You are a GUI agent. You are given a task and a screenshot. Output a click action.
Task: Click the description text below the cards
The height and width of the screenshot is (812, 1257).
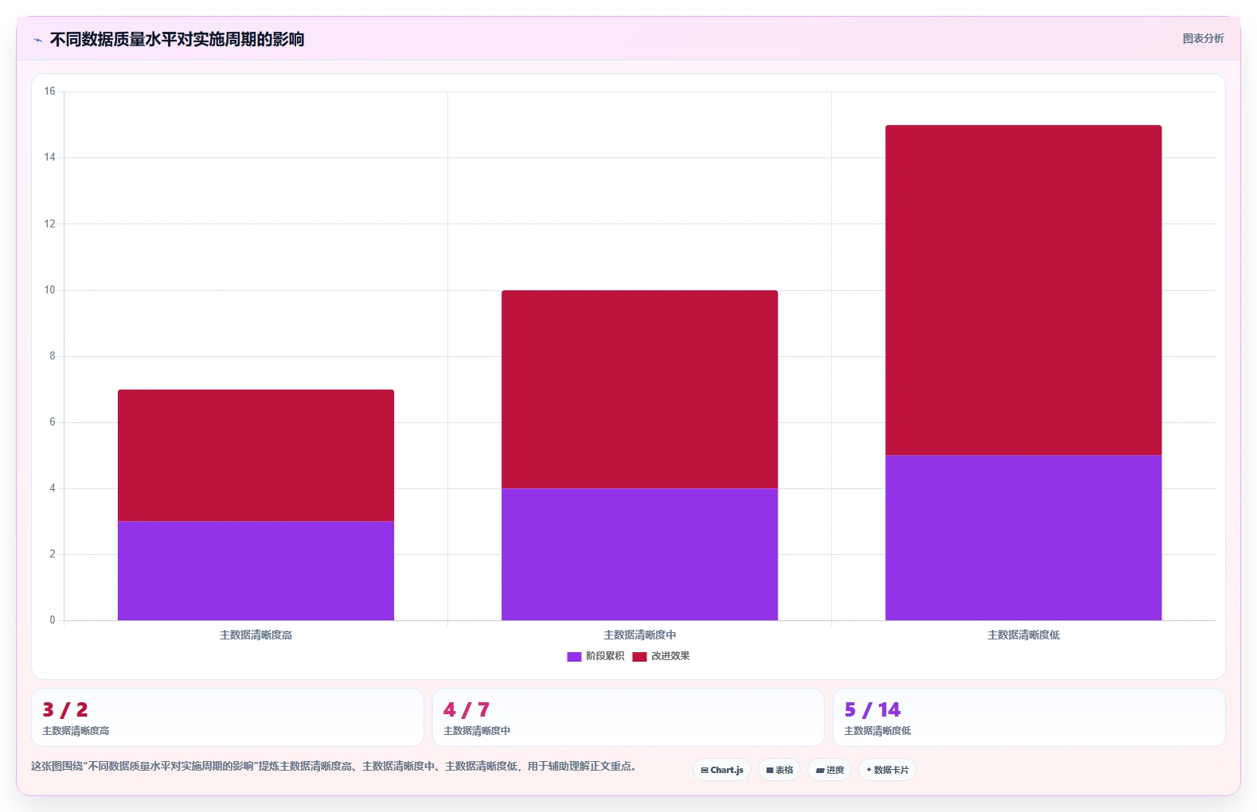pyautogui.click(x=334, y=767)
